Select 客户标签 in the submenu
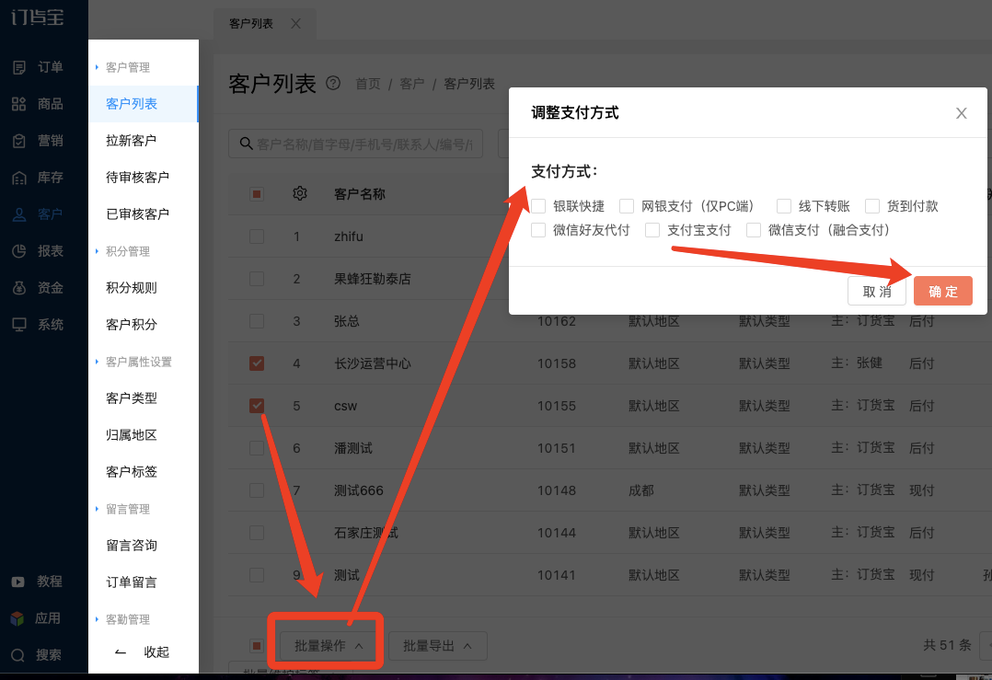The width and height of the screenshot is (992, 680). click(x=144, y=471)
